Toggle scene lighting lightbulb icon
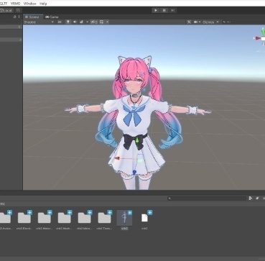 click(x=68, y=22)
